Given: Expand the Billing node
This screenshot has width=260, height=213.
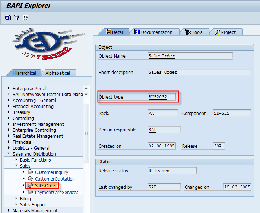Looking at the screenshot, I should point(16,198).
